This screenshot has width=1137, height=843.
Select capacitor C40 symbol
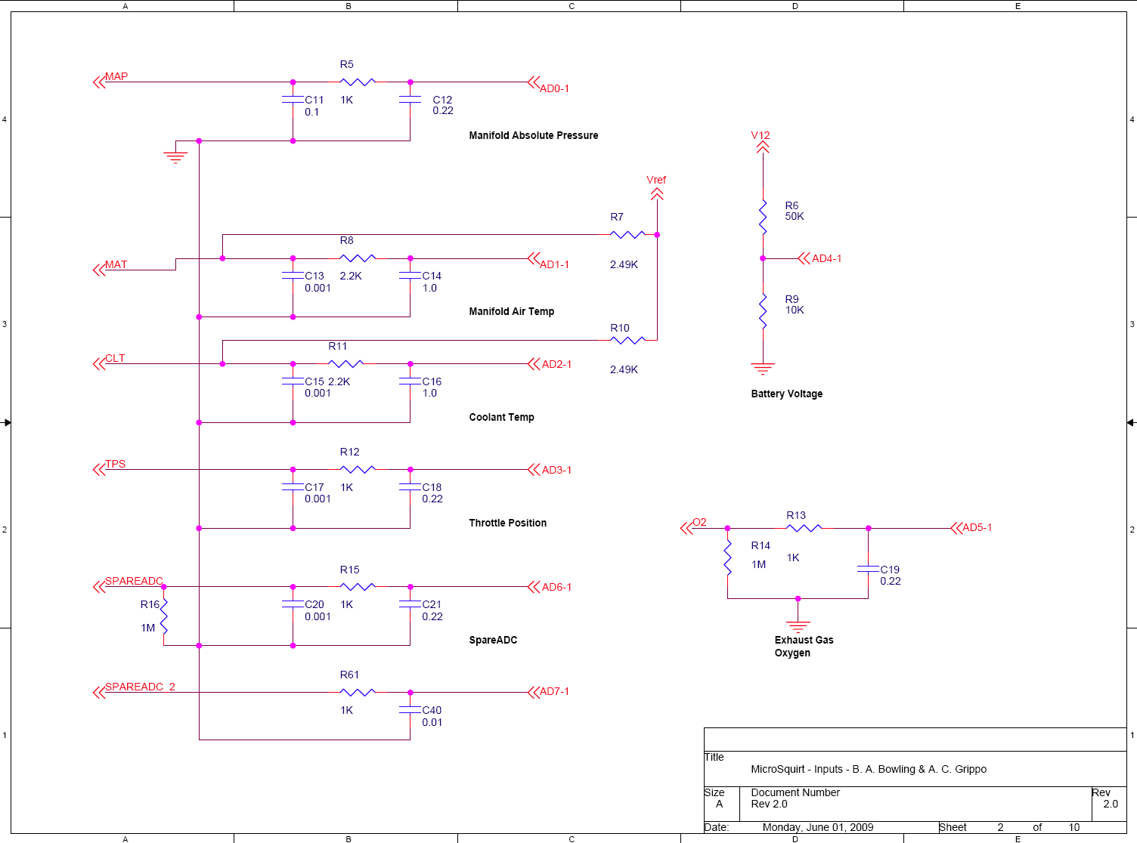click(410, 710)
